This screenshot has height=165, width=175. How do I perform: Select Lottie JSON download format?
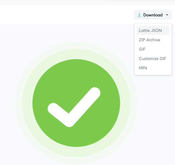point(153,30)
